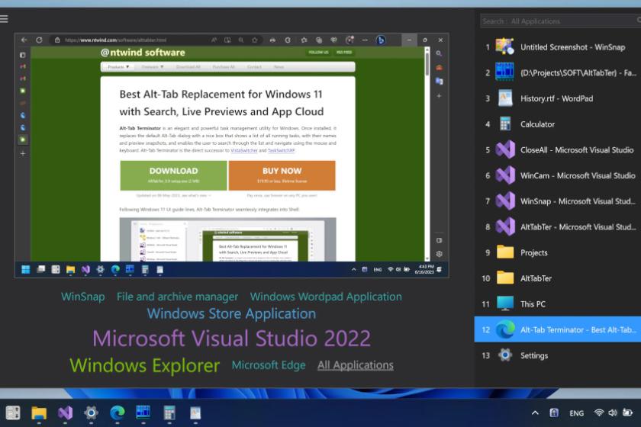
Task: Switch to Calculator in task list
Action: pos(558,124)
